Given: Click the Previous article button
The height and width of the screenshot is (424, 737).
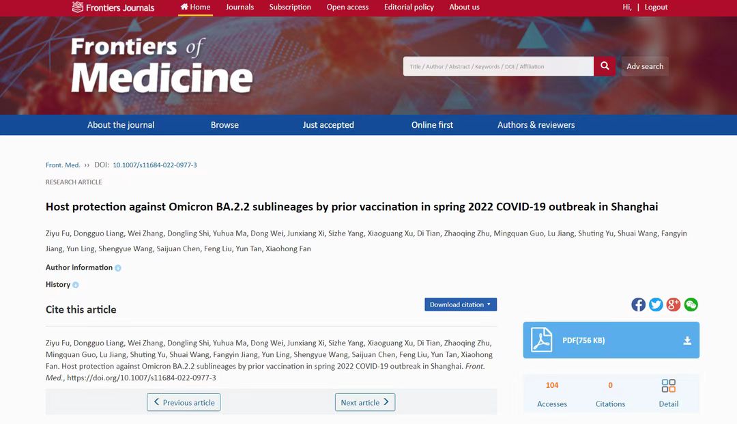Looking at the screenshot, I should (184, 402).
